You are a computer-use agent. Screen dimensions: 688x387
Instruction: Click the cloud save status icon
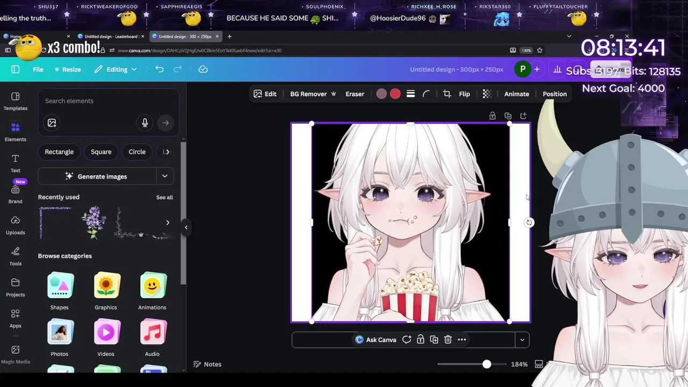[203, 69]
